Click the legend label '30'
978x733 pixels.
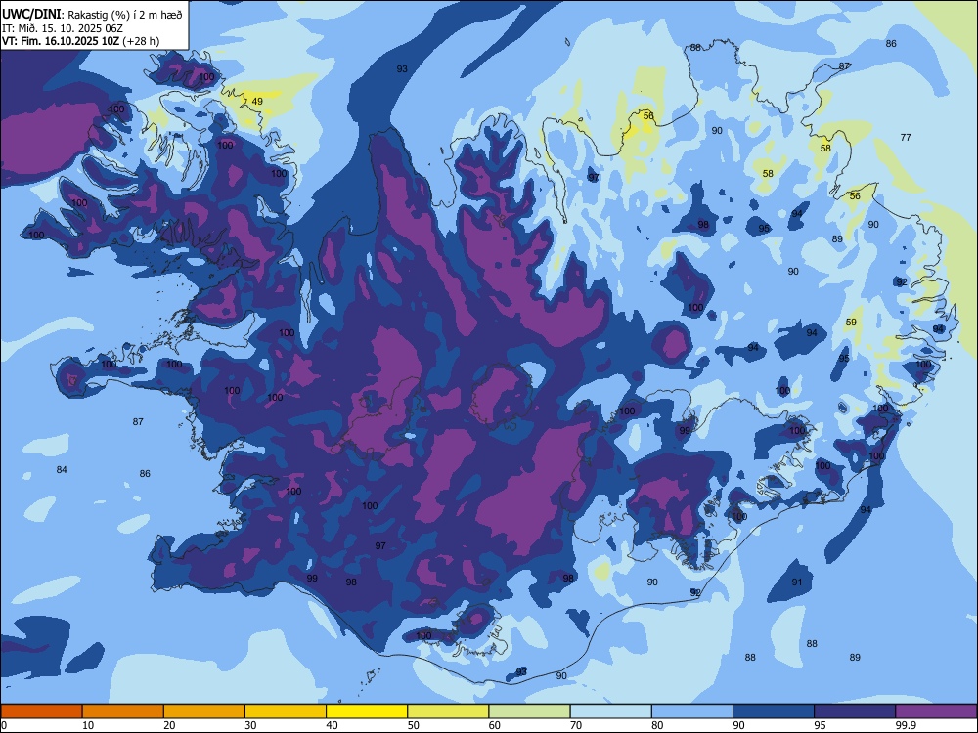(x=250, y=725)
